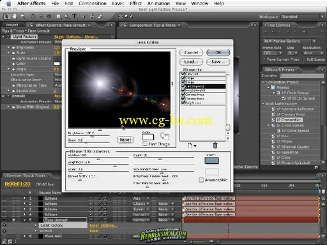Click the LF Glow effect icon
The width and height of the screenshot is (327, 245).
click(273, 158)
